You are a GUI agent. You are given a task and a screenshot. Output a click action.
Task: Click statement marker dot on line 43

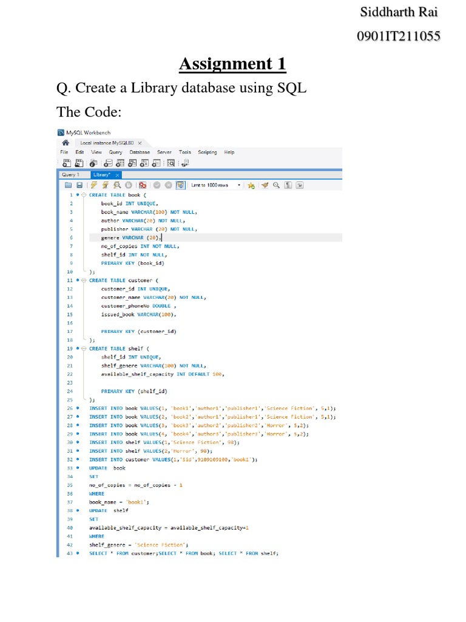click(78, 553)
